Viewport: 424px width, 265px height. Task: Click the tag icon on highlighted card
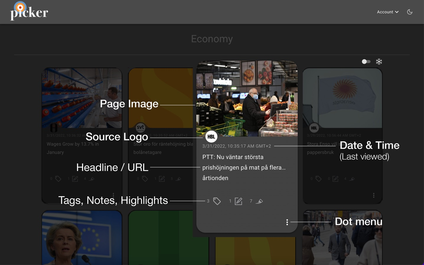pyautogui.click(x=217, y=201)
